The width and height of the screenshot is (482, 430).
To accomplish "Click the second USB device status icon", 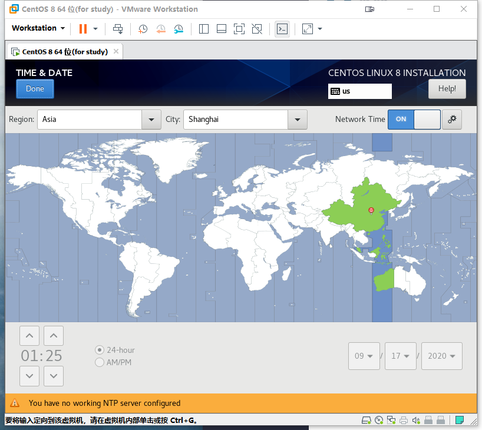I will pyautogui.click(x=441, y=420).
